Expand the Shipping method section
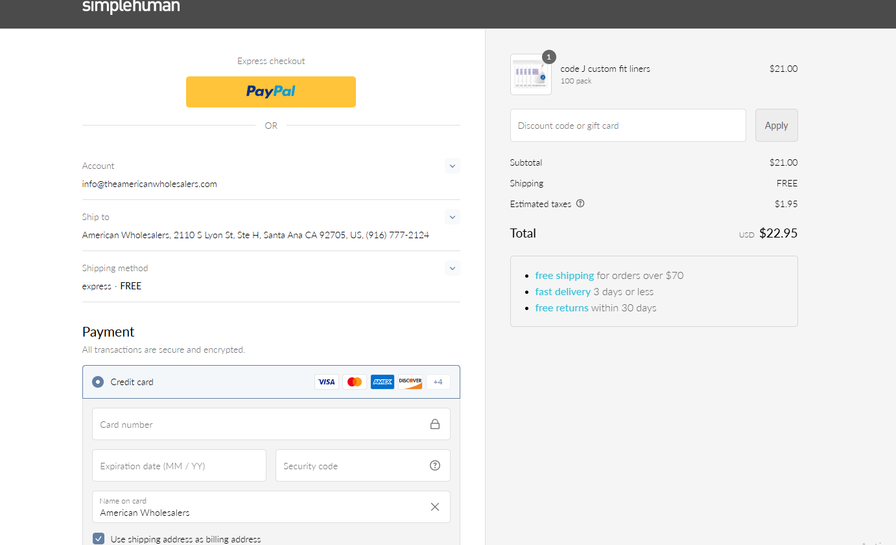This screenshot has width=896, height=545. (x=453, y=268)
